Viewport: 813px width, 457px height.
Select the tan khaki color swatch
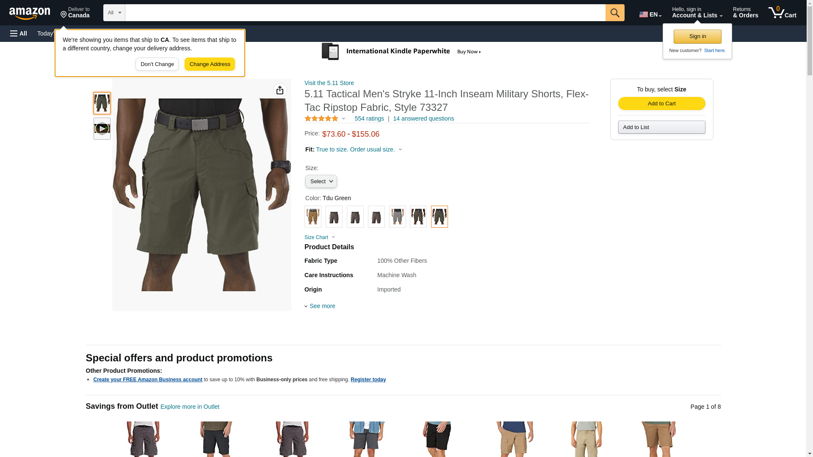click(313, 217)
